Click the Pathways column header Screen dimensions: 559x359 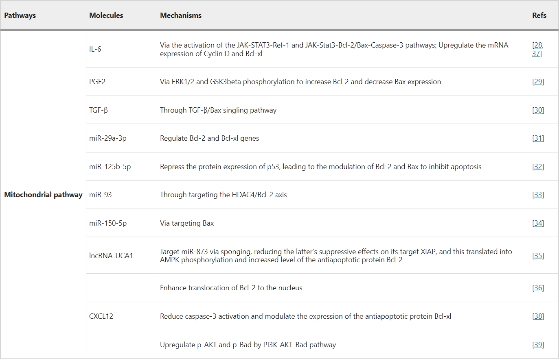coord(20,15)
